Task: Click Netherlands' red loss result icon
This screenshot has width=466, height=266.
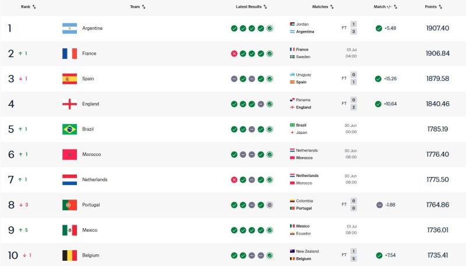Action: click(x=234, y=180)
